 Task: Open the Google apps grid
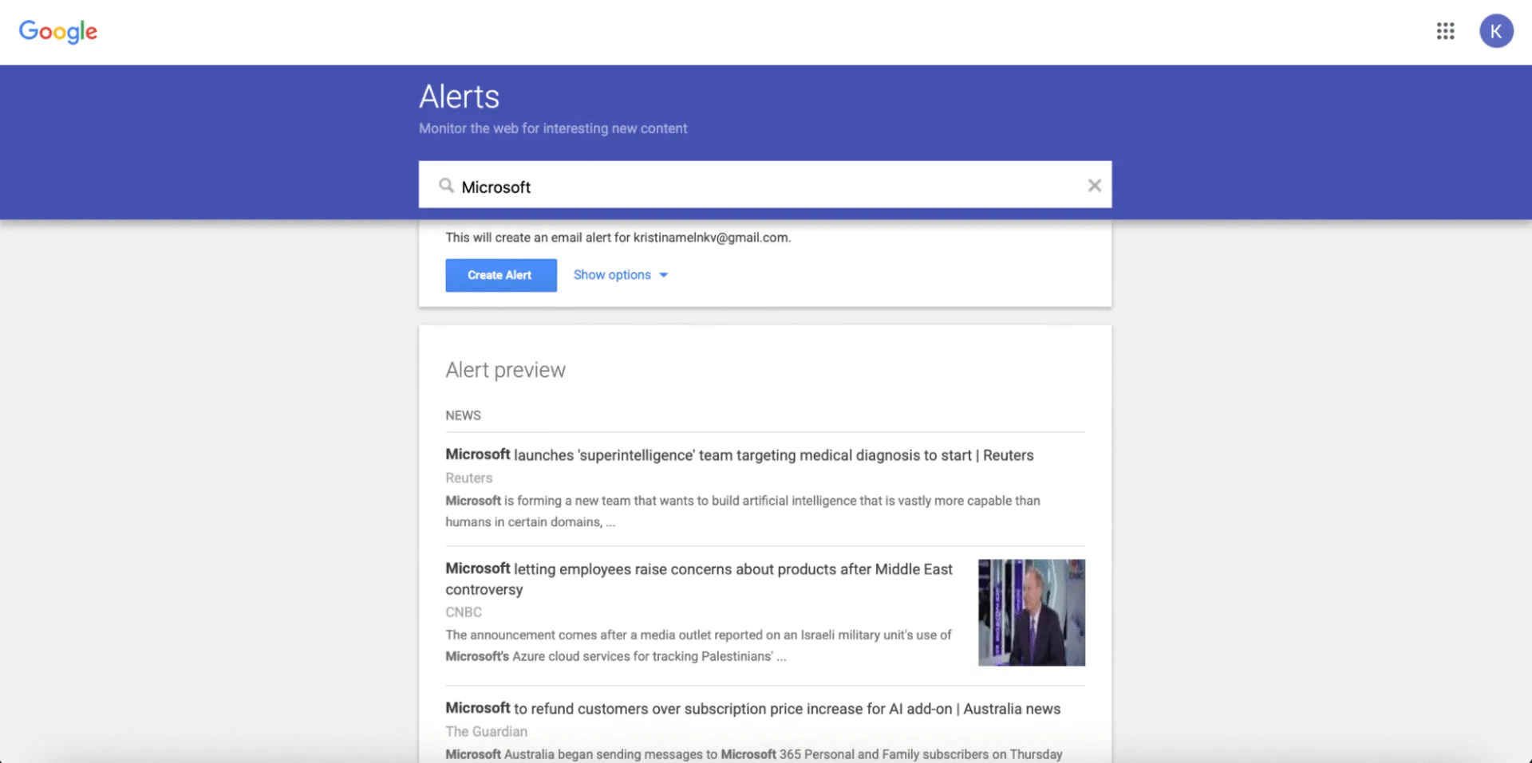[x=1445, y=31]
